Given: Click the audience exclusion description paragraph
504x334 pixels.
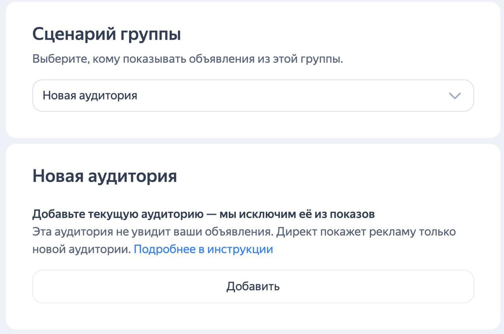Looking at the screenshot, I should click(x=236, y=232).
